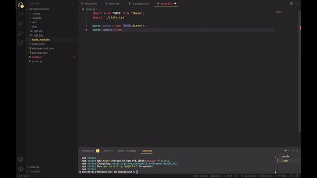Expand the dist folder

pos(34,22)
